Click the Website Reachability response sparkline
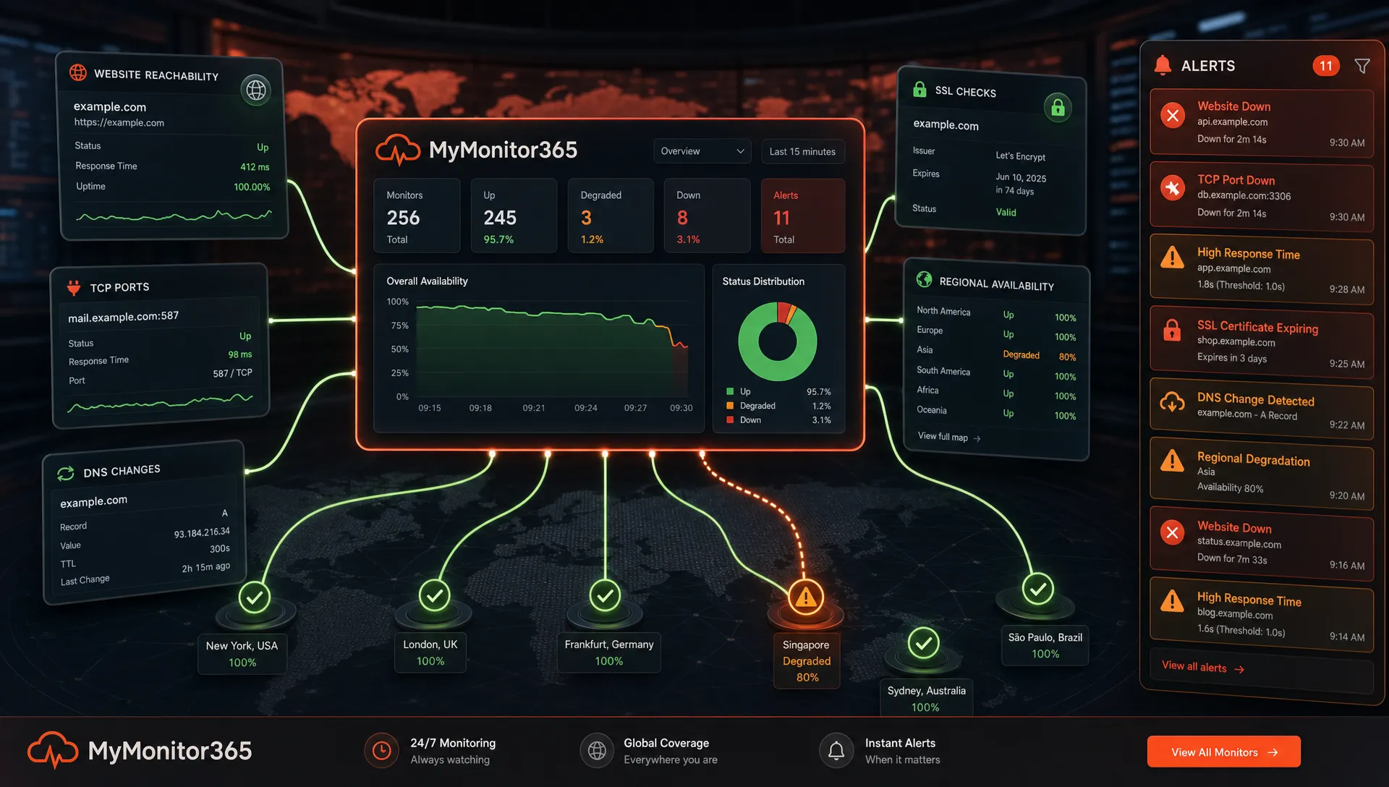1389x787 pixels. point(174,216)
